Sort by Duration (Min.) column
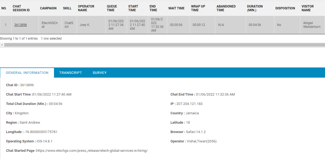 (255, 8)
